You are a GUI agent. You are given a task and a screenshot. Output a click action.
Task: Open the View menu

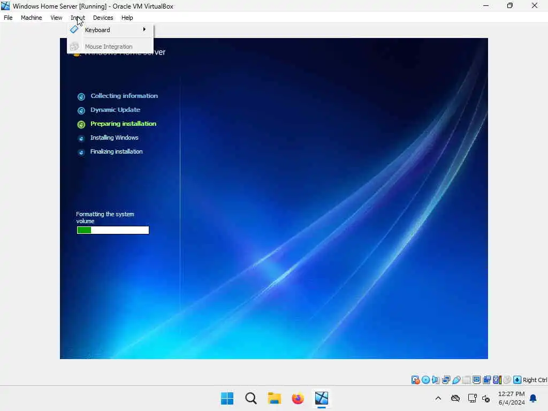(x=56, y=18)
